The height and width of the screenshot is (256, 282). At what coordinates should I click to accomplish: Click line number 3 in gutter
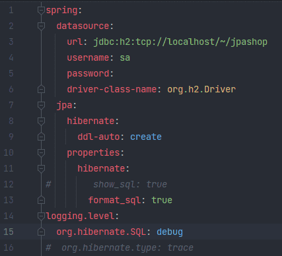pos(11,42)
